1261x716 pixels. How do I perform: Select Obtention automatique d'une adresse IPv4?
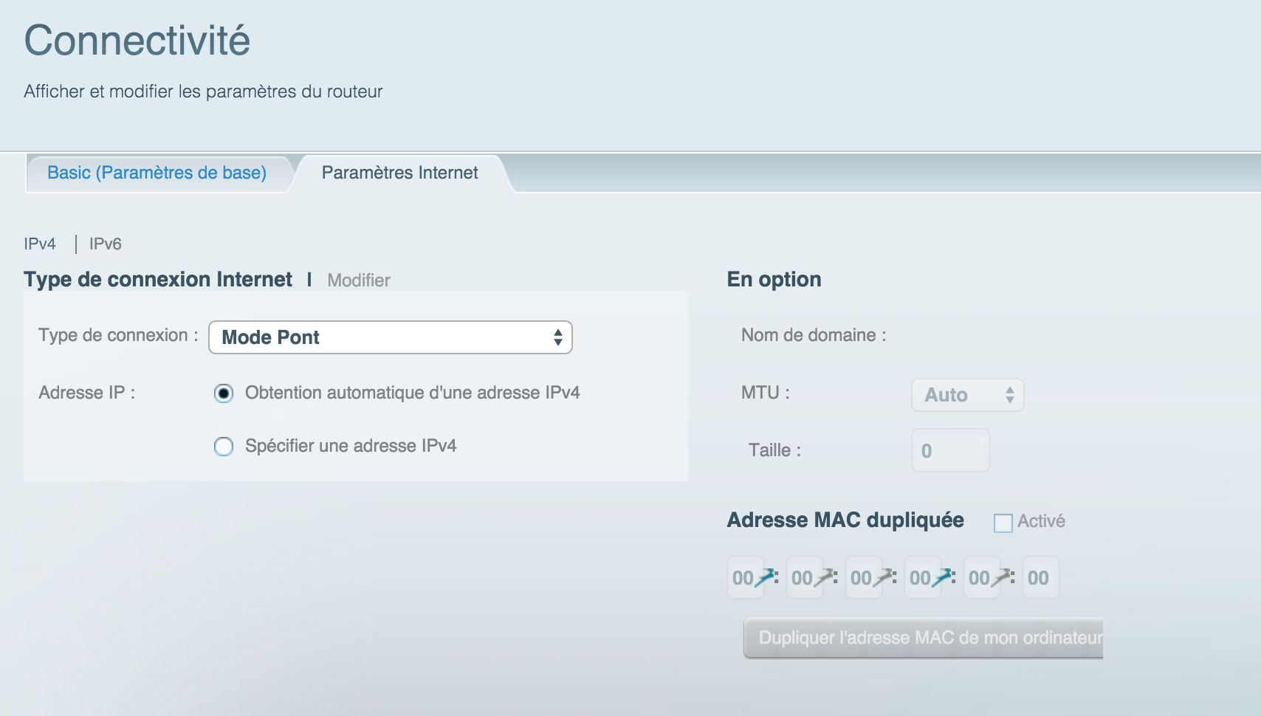[x=224, y=393]
